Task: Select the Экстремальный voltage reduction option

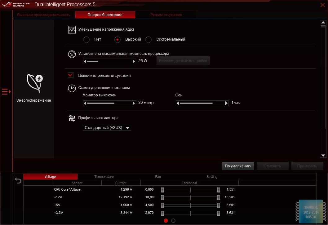Action: 148,40
